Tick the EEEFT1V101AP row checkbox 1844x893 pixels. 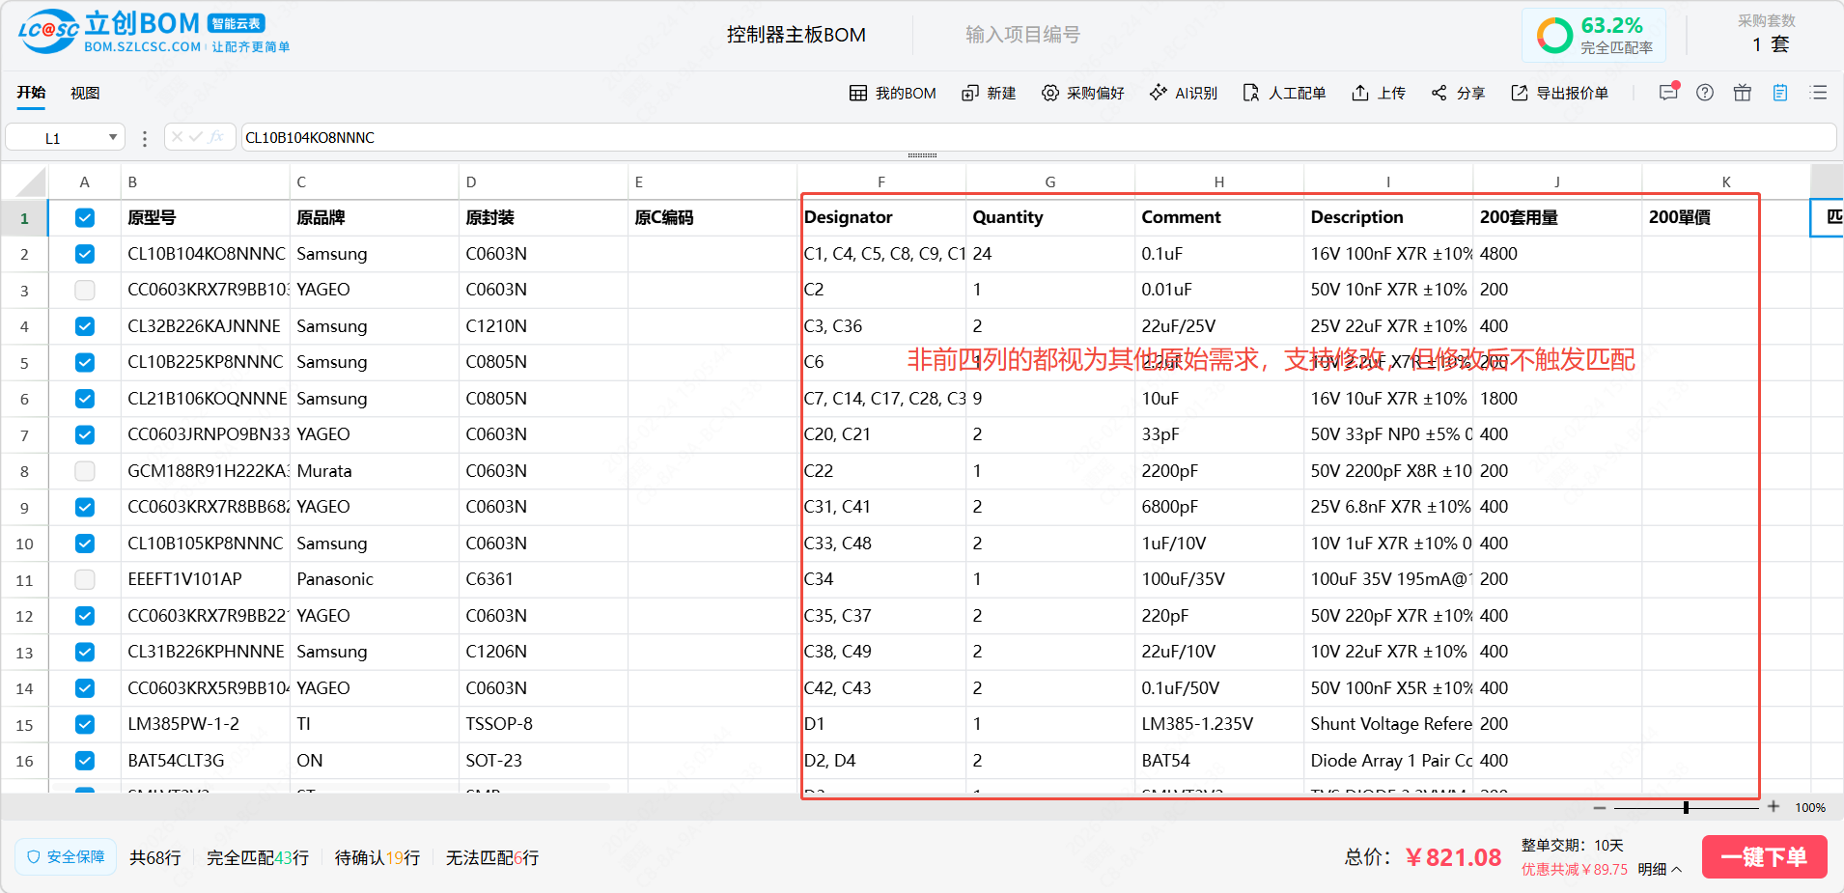(85, 579)
